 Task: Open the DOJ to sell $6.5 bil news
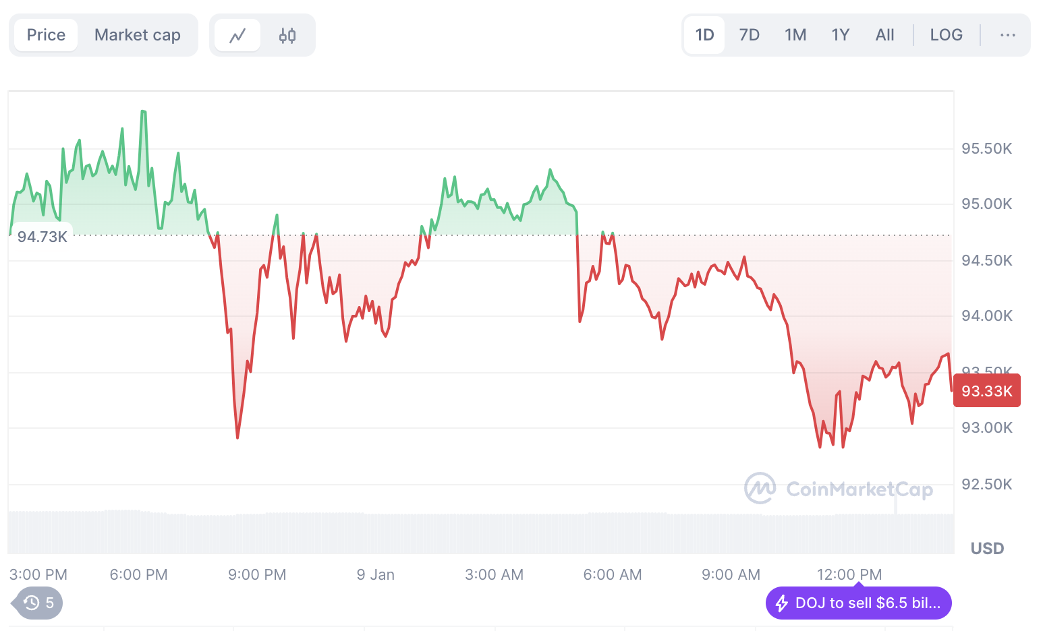tap(867, 603)
